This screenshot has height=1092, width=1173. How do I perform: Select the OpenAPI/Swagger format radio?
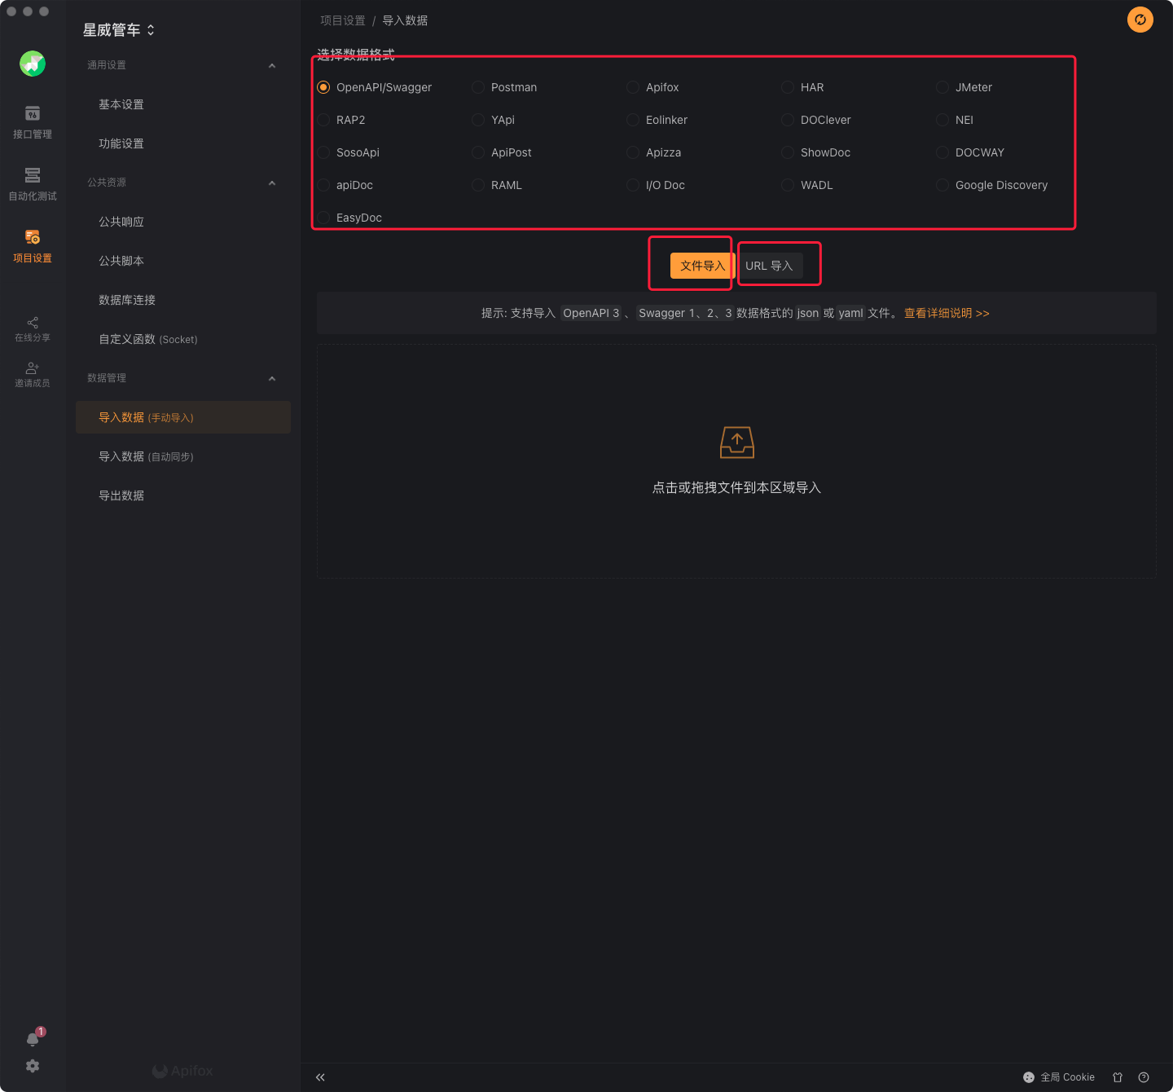coord(323,87)
